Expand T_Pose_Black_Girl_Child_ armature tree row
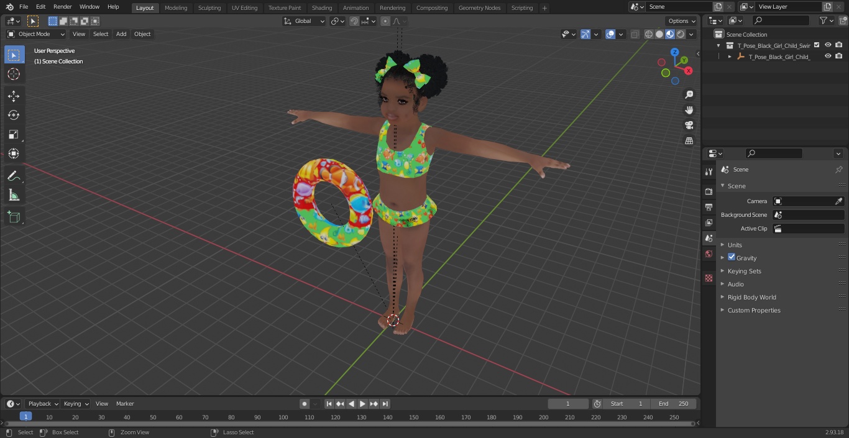The height and width of the screenshot is (438, 849). [730, 57]
